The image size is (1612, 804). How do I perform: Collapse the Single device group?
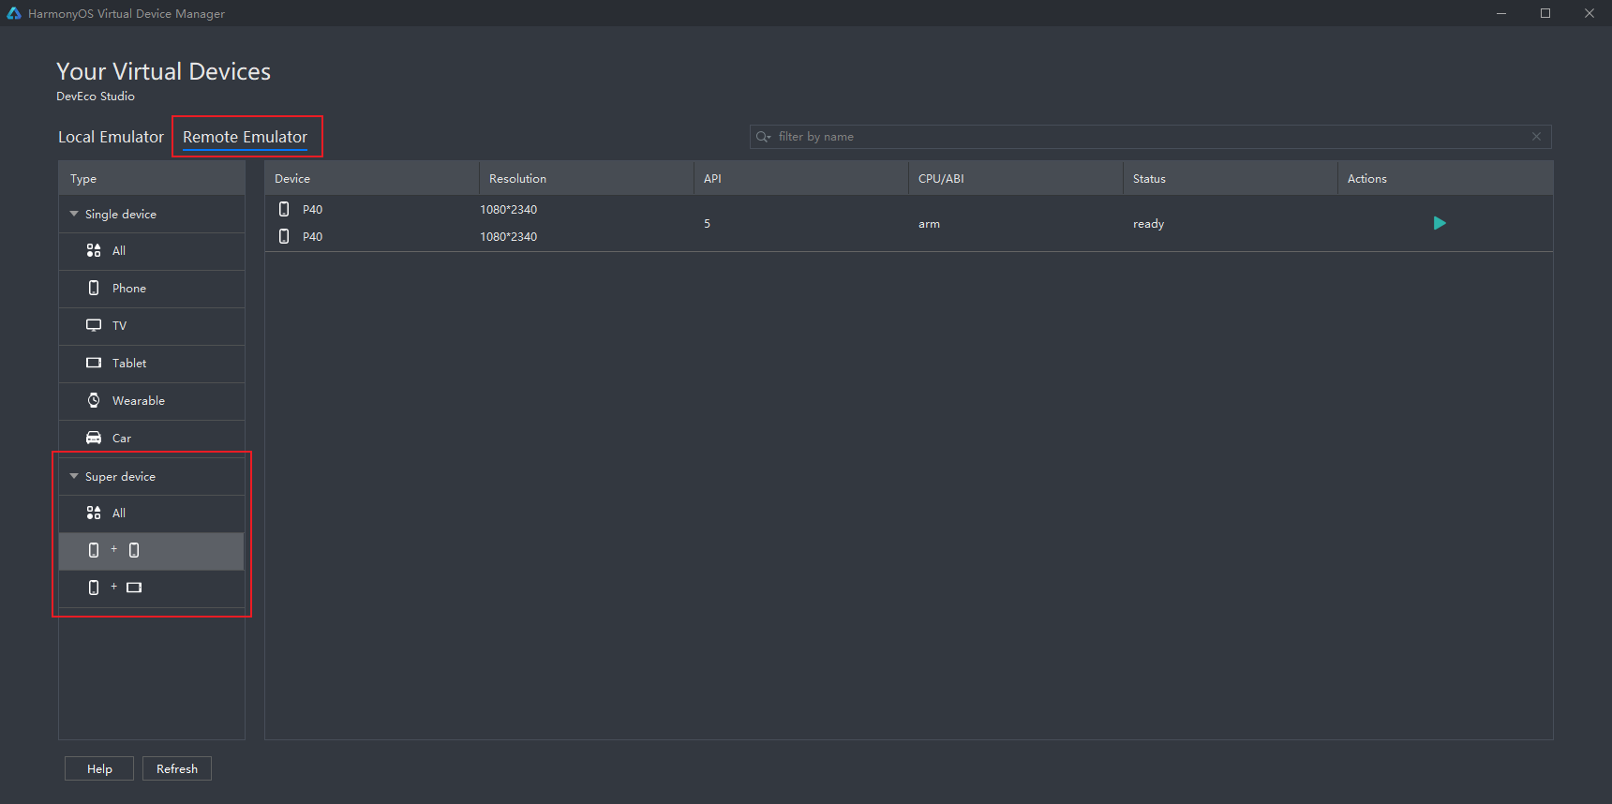pos(74,215)
